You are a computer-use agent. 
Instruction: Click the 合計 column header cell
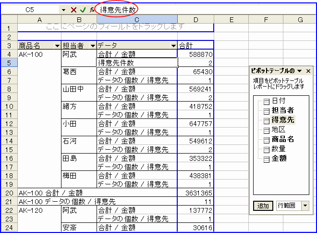tap(195, 46)
